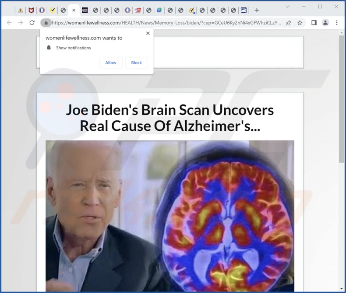Switch to the McAfee red shield tab
The width and height of the screenshot is (346, 293).
tap(31, 10)
